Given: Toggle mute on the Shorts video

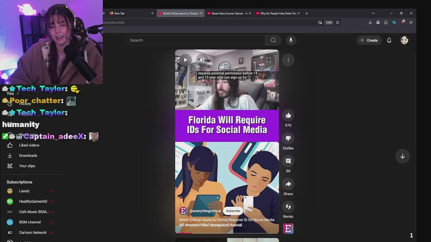Looking at the screenshot, I should click(x=202, y=60).
